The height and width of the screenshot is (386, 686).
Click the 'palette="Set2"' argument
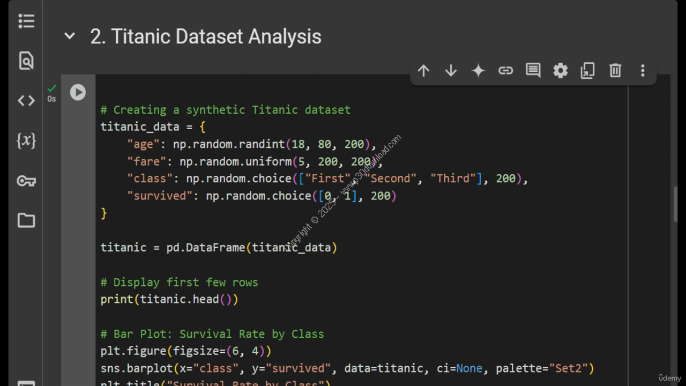[542, 368]
